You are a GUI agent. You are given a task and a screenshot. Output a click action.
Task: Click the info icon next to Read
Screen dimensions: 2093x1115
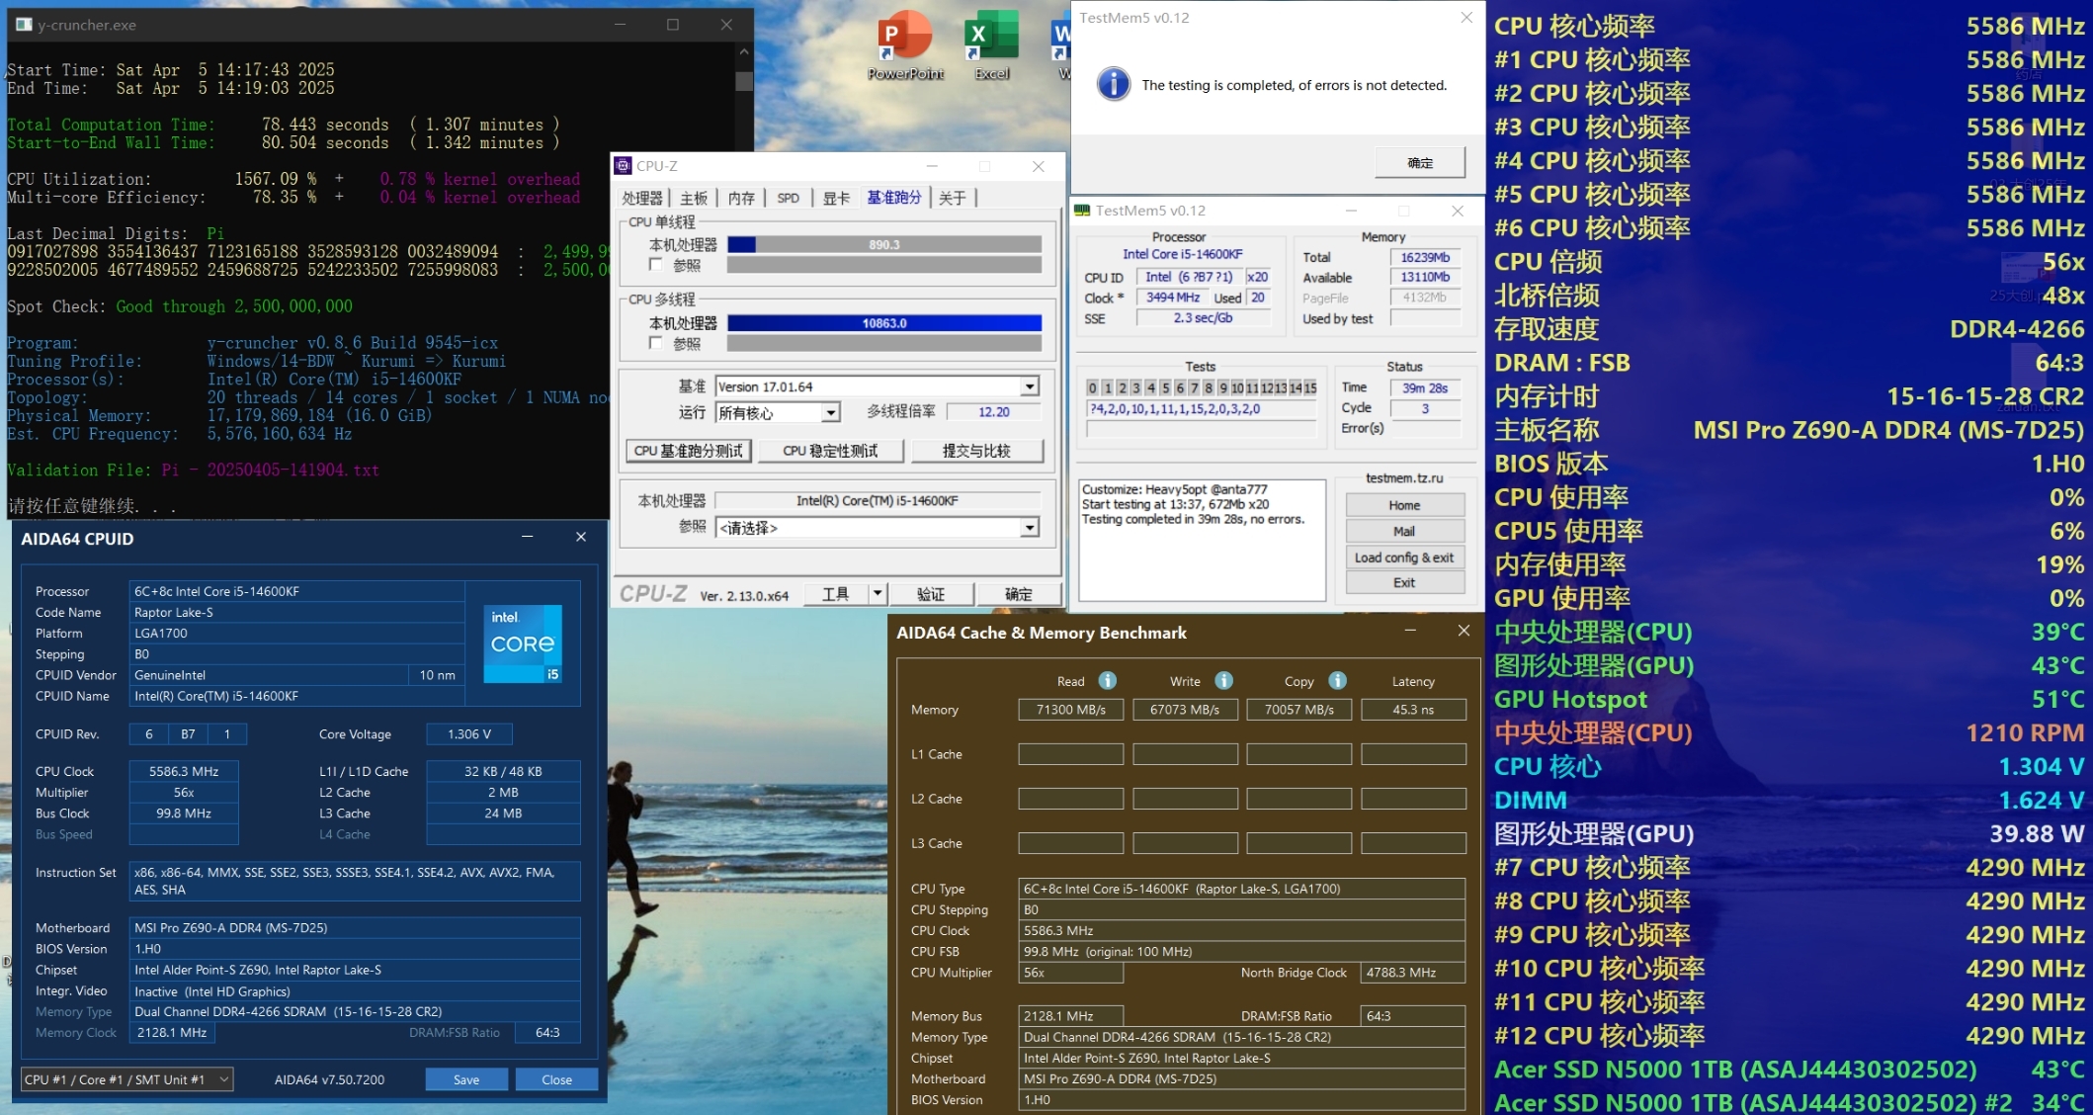[1108, 680]
